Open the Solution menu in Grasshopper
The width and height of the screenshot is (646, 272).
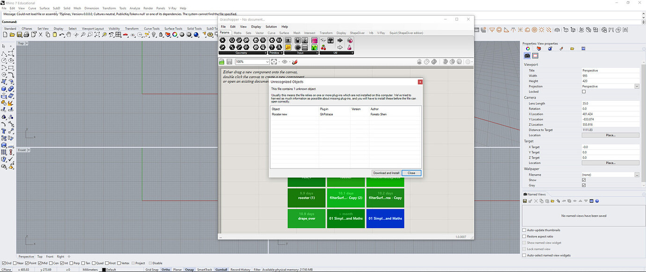(272, 27)
